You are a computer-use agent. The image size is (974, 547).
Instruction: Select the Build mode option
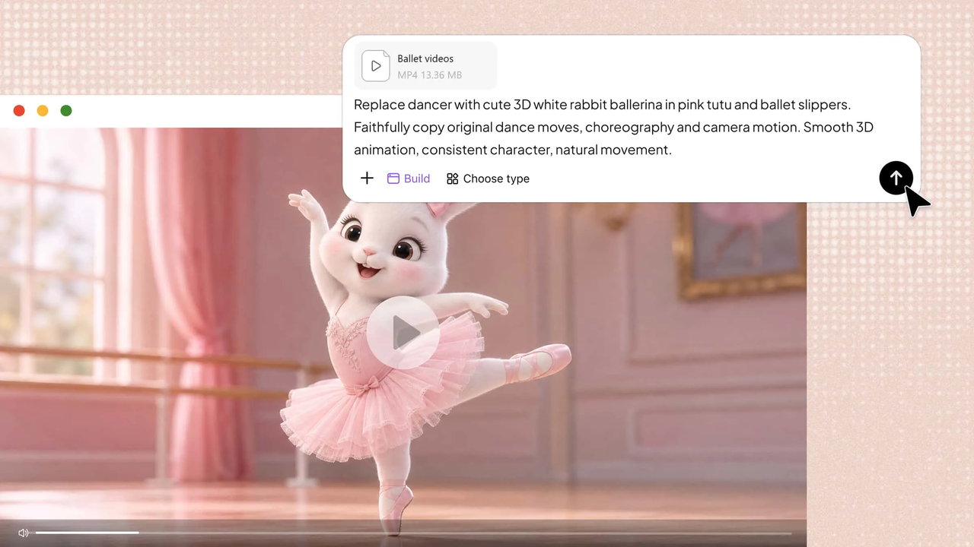(409, 179)
